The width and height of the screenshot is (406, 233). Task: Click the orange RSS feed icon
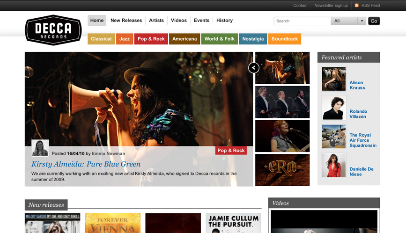(356, 6)
